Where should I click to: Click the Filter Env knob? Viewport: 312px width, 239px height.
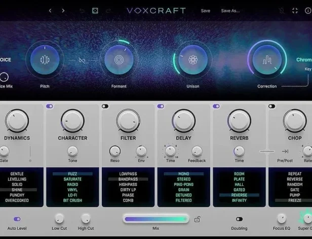click(141, 151)
